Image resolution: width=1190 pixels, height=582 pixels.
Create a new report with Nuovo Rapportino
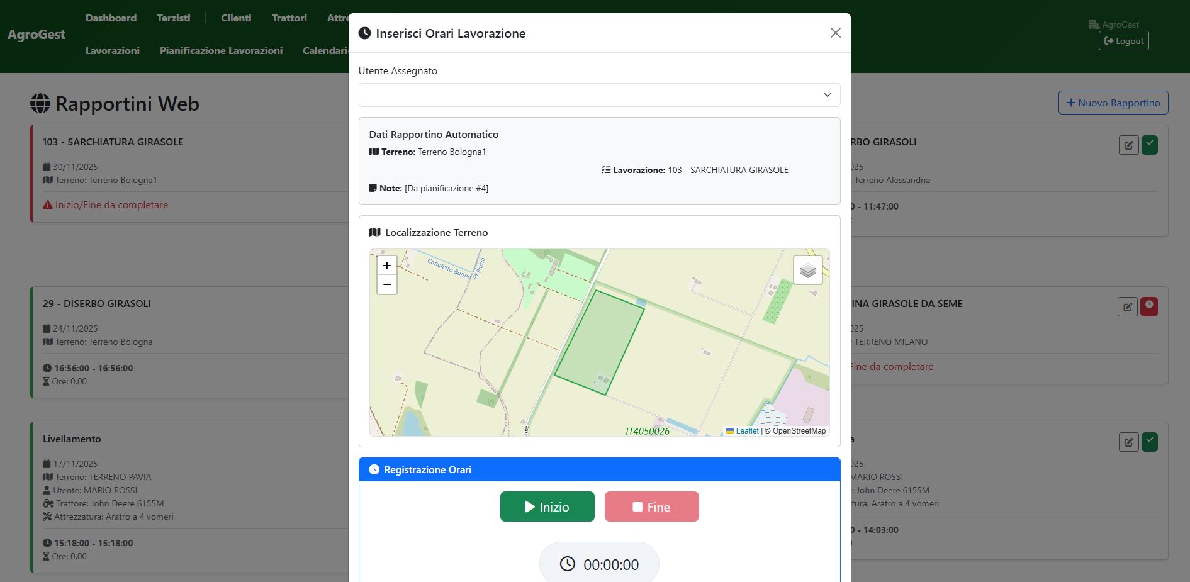[x=1113, y=103]
